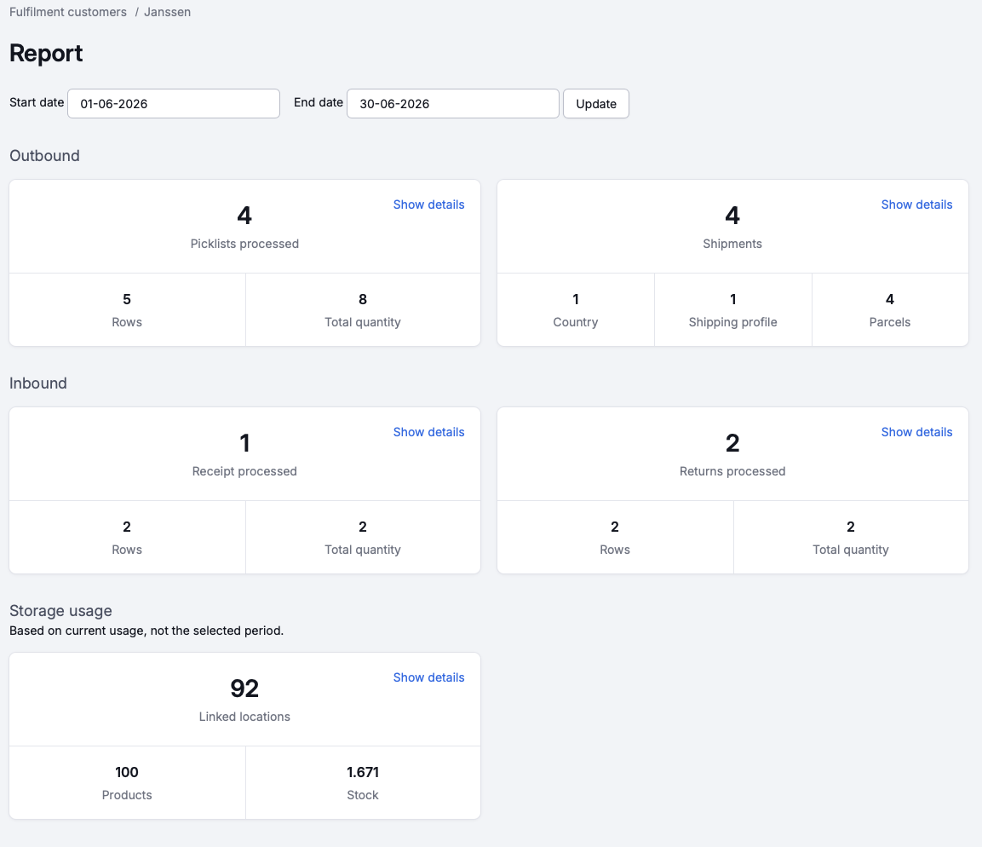Screen dimensions: 982x847
Task: Click Rows label under Receipt processed
Action: 127,550
